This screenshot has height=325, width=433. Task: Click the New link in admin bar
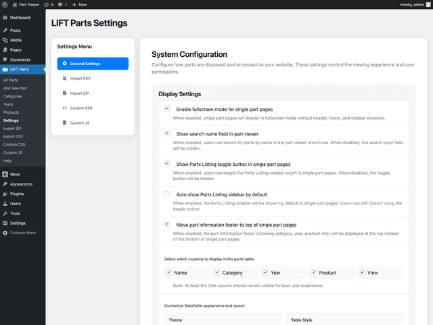coord(83,5)
